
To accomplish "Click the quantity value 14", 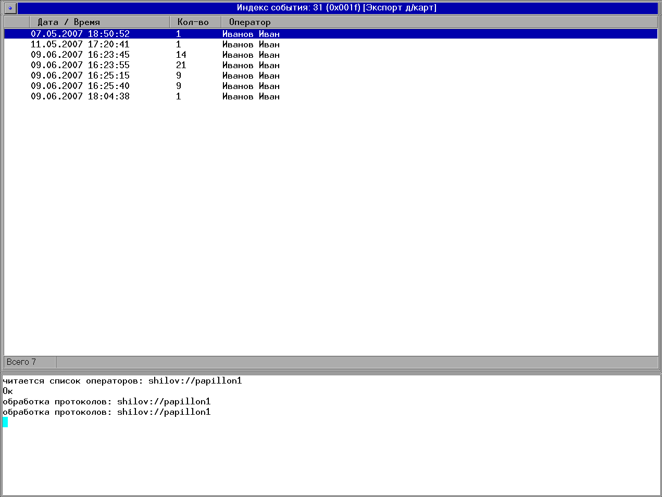I will click(181, 55).
